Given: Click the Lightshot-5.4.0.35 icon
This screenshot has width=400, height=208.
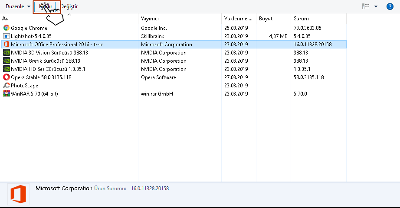Looking at the screenshot, I should (7, 36).
